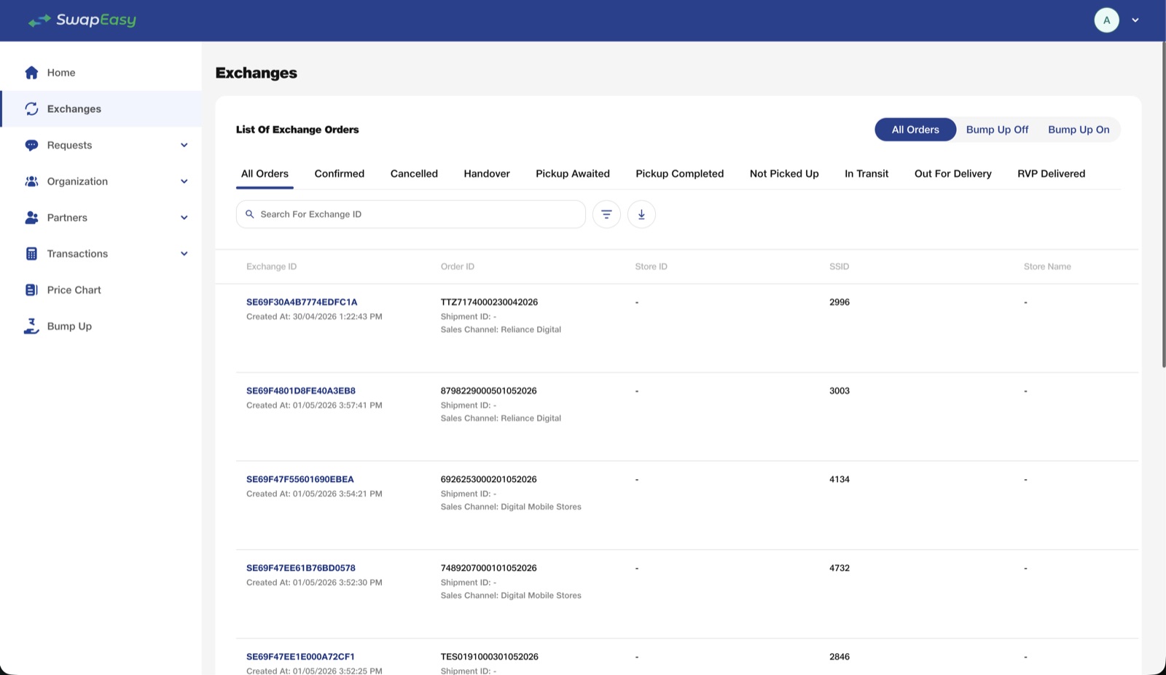Click the SSID column header

pos(839,267)
